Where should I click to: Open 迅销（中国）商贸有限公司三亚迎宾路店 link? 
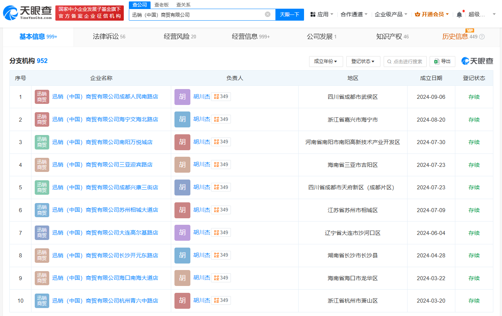[102, 165]
